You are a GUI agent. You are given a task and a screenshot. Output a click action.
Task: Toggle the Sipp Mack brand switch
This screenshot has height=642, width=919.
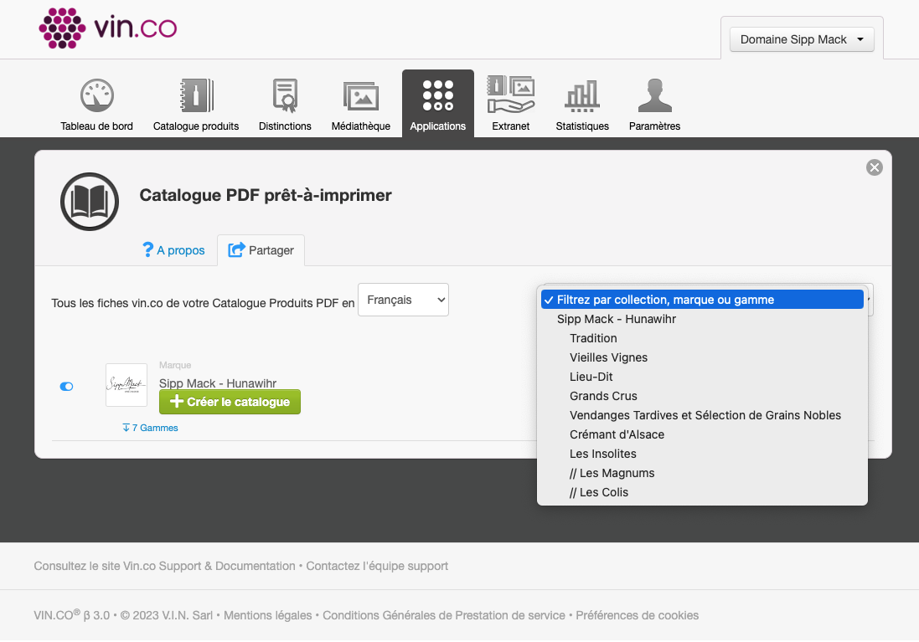[67, 387]
